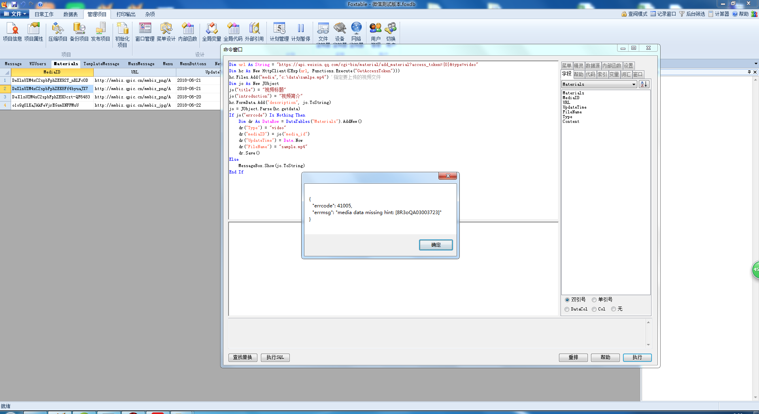Switch to 变量 tab in command window

pyautogui.click(x=614, y=74)
